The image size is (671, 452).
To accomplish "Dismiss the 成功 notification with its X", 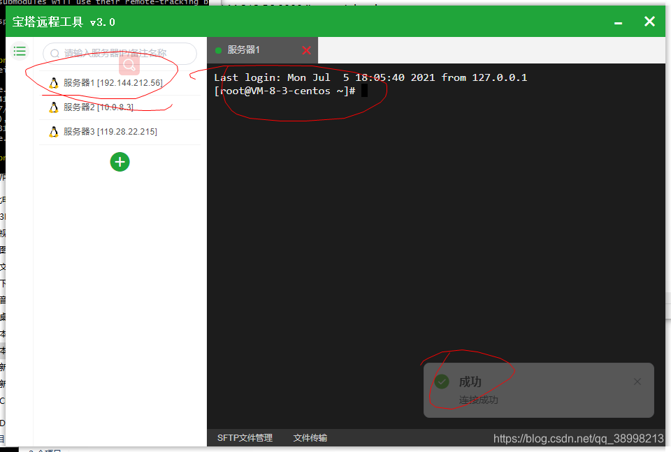I will pos(637,382).
